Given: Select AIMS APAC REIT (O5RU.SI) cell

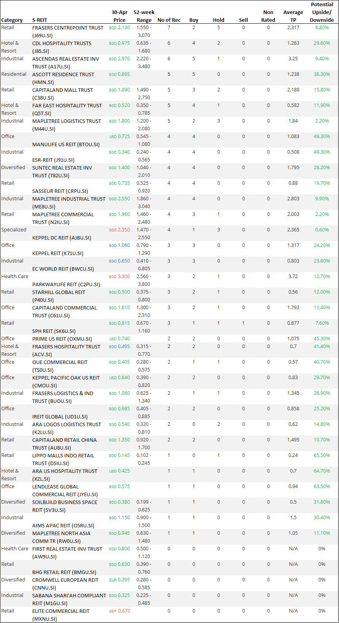Looking at the screenshot, I should (x=63, y=526).
